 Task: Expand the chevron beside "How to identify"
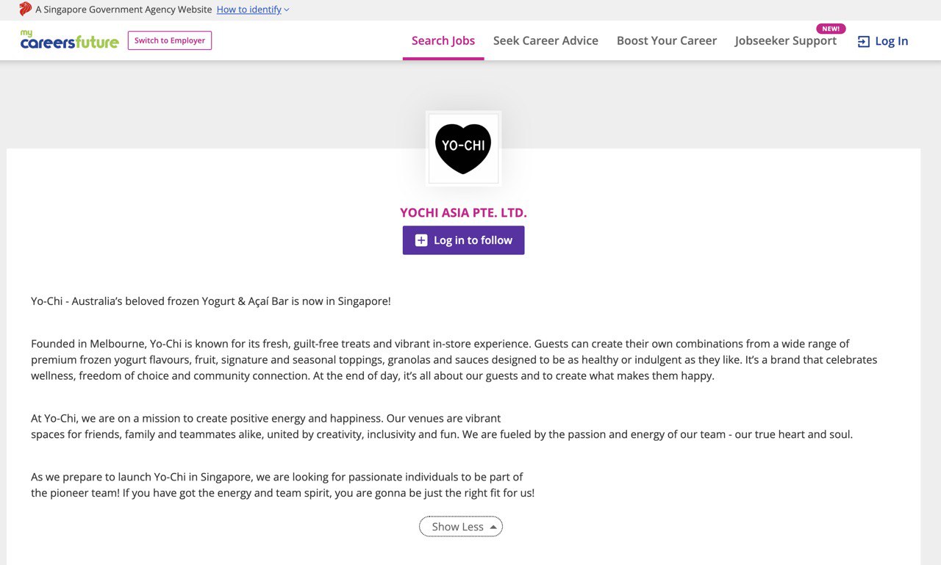tap(287, 10)
